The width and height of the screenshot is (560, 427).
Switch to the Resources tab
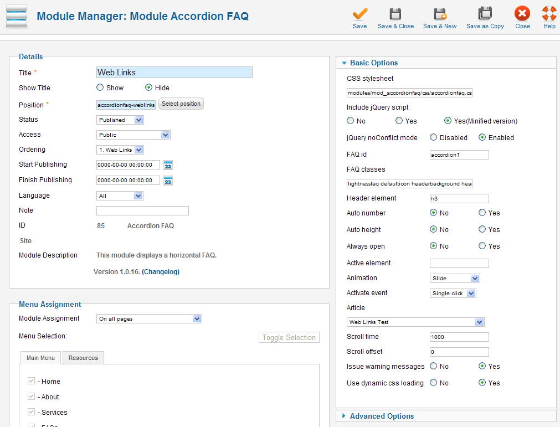pyautogui.click(x=83, y=357)
